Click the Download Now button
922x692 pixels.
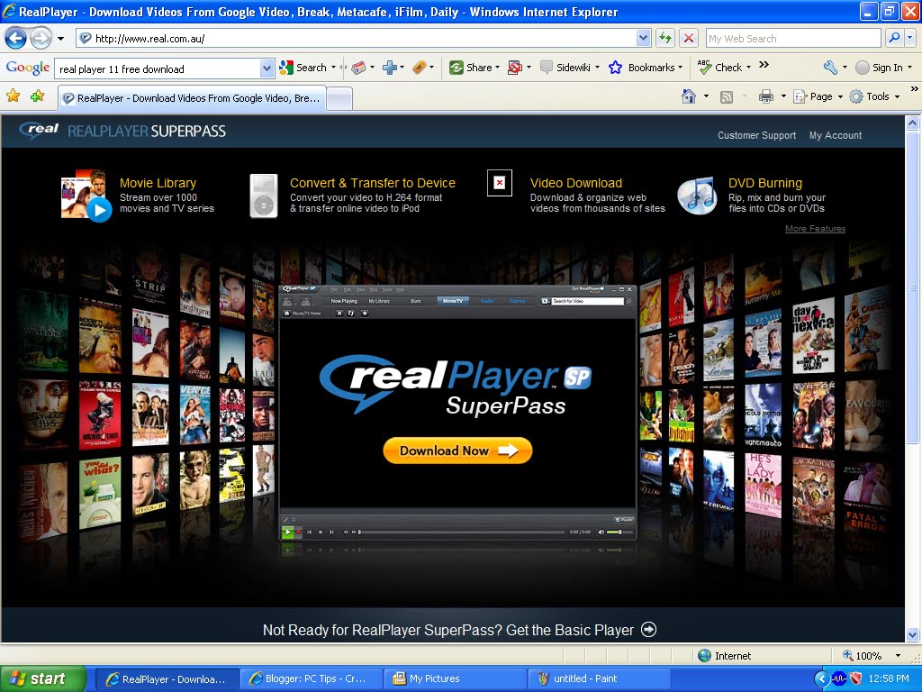coord(457,451)
